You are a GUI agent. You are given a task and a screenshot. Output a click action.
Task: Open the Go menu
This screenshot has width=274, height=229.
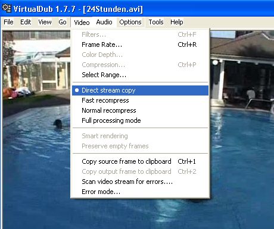click(63, 22)
